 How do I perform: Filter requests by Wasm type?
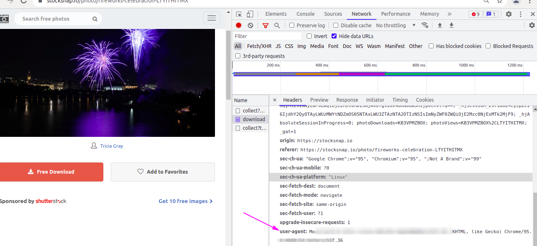point(374,46)
